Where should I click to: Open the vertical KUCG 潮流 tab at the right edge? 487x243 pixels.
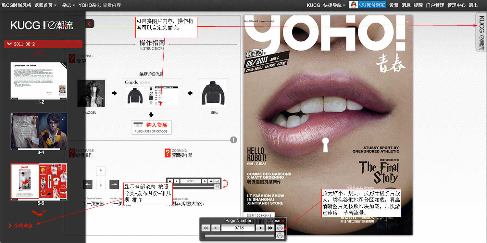click(481, 32)
